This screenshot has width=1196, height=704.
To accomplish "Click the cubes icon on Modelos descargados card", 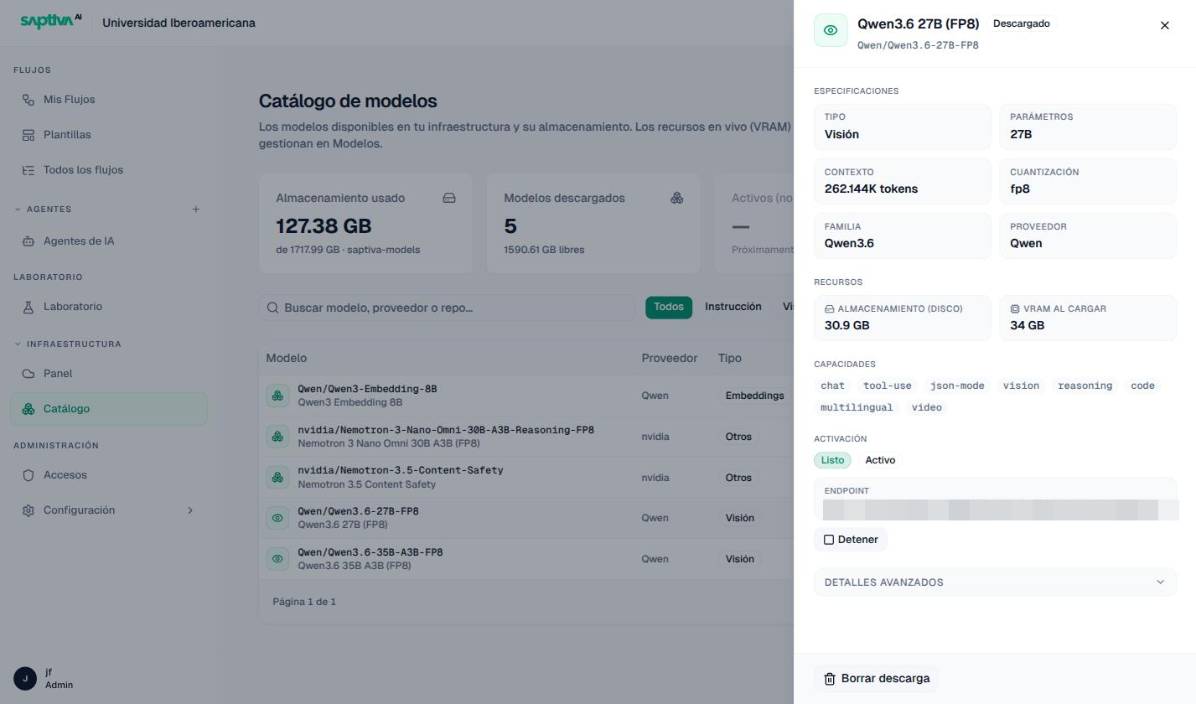I will coord(677,199).
